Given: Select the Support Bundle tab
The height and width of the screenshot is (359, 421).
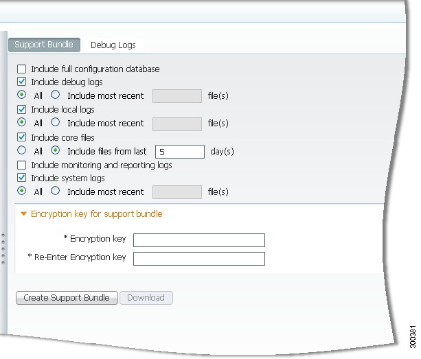Looking at the screenshot, I should (x=44, y=45).
